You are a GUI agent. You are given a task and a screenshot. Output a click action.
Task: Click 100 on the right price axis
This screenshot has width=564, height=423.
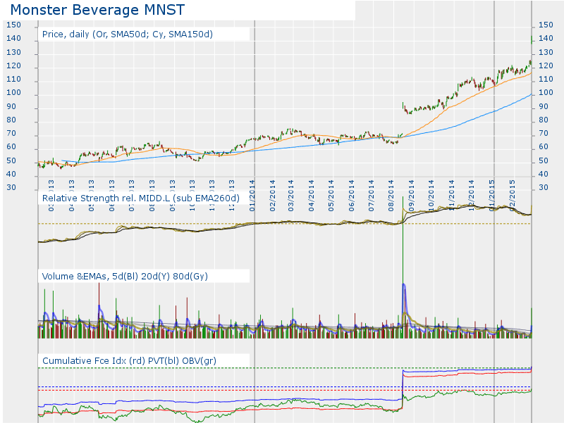[x=546, y=93]
